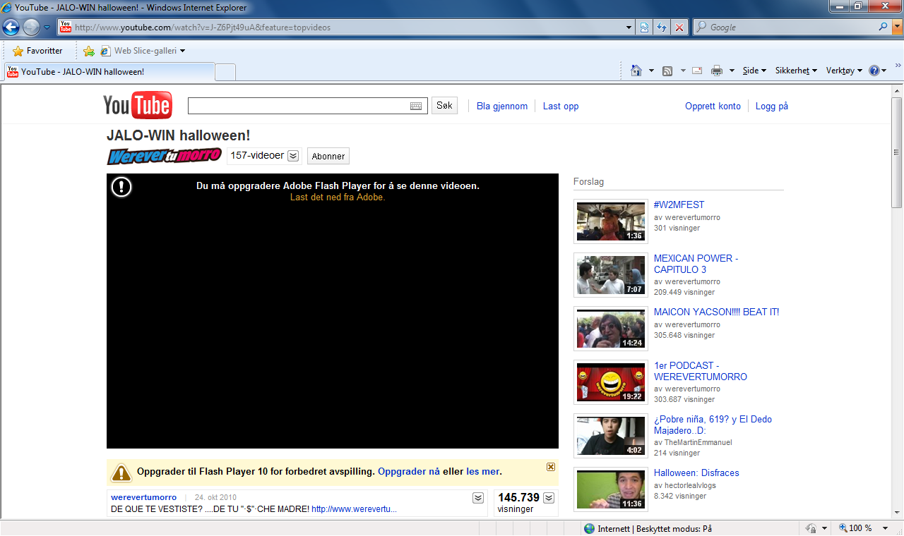Open the Last opp upload link
904x536 pixels.
click(x=561, y=106)
